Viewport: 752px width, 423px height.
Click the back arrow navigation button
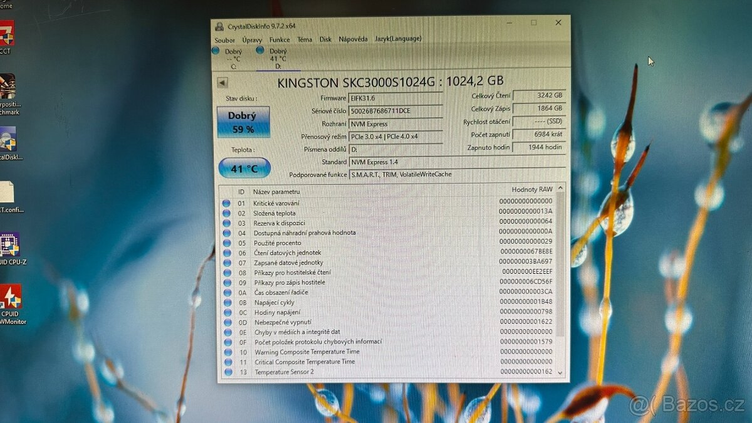pyautogui.click(x=222, y=82)
